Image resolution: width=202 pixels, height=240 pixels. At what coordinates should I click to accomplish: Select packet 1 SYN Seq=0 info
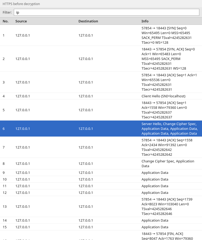click(x=166, y=35)
